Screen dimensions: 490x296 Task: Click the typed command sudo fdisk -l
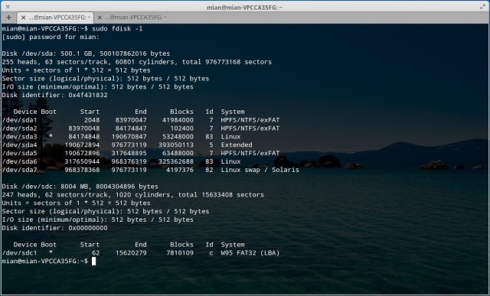(117, 28)
